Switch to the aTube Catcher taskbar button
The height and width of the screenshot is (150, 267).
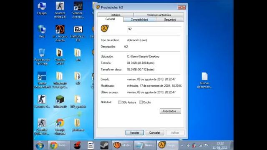[122, 145]
